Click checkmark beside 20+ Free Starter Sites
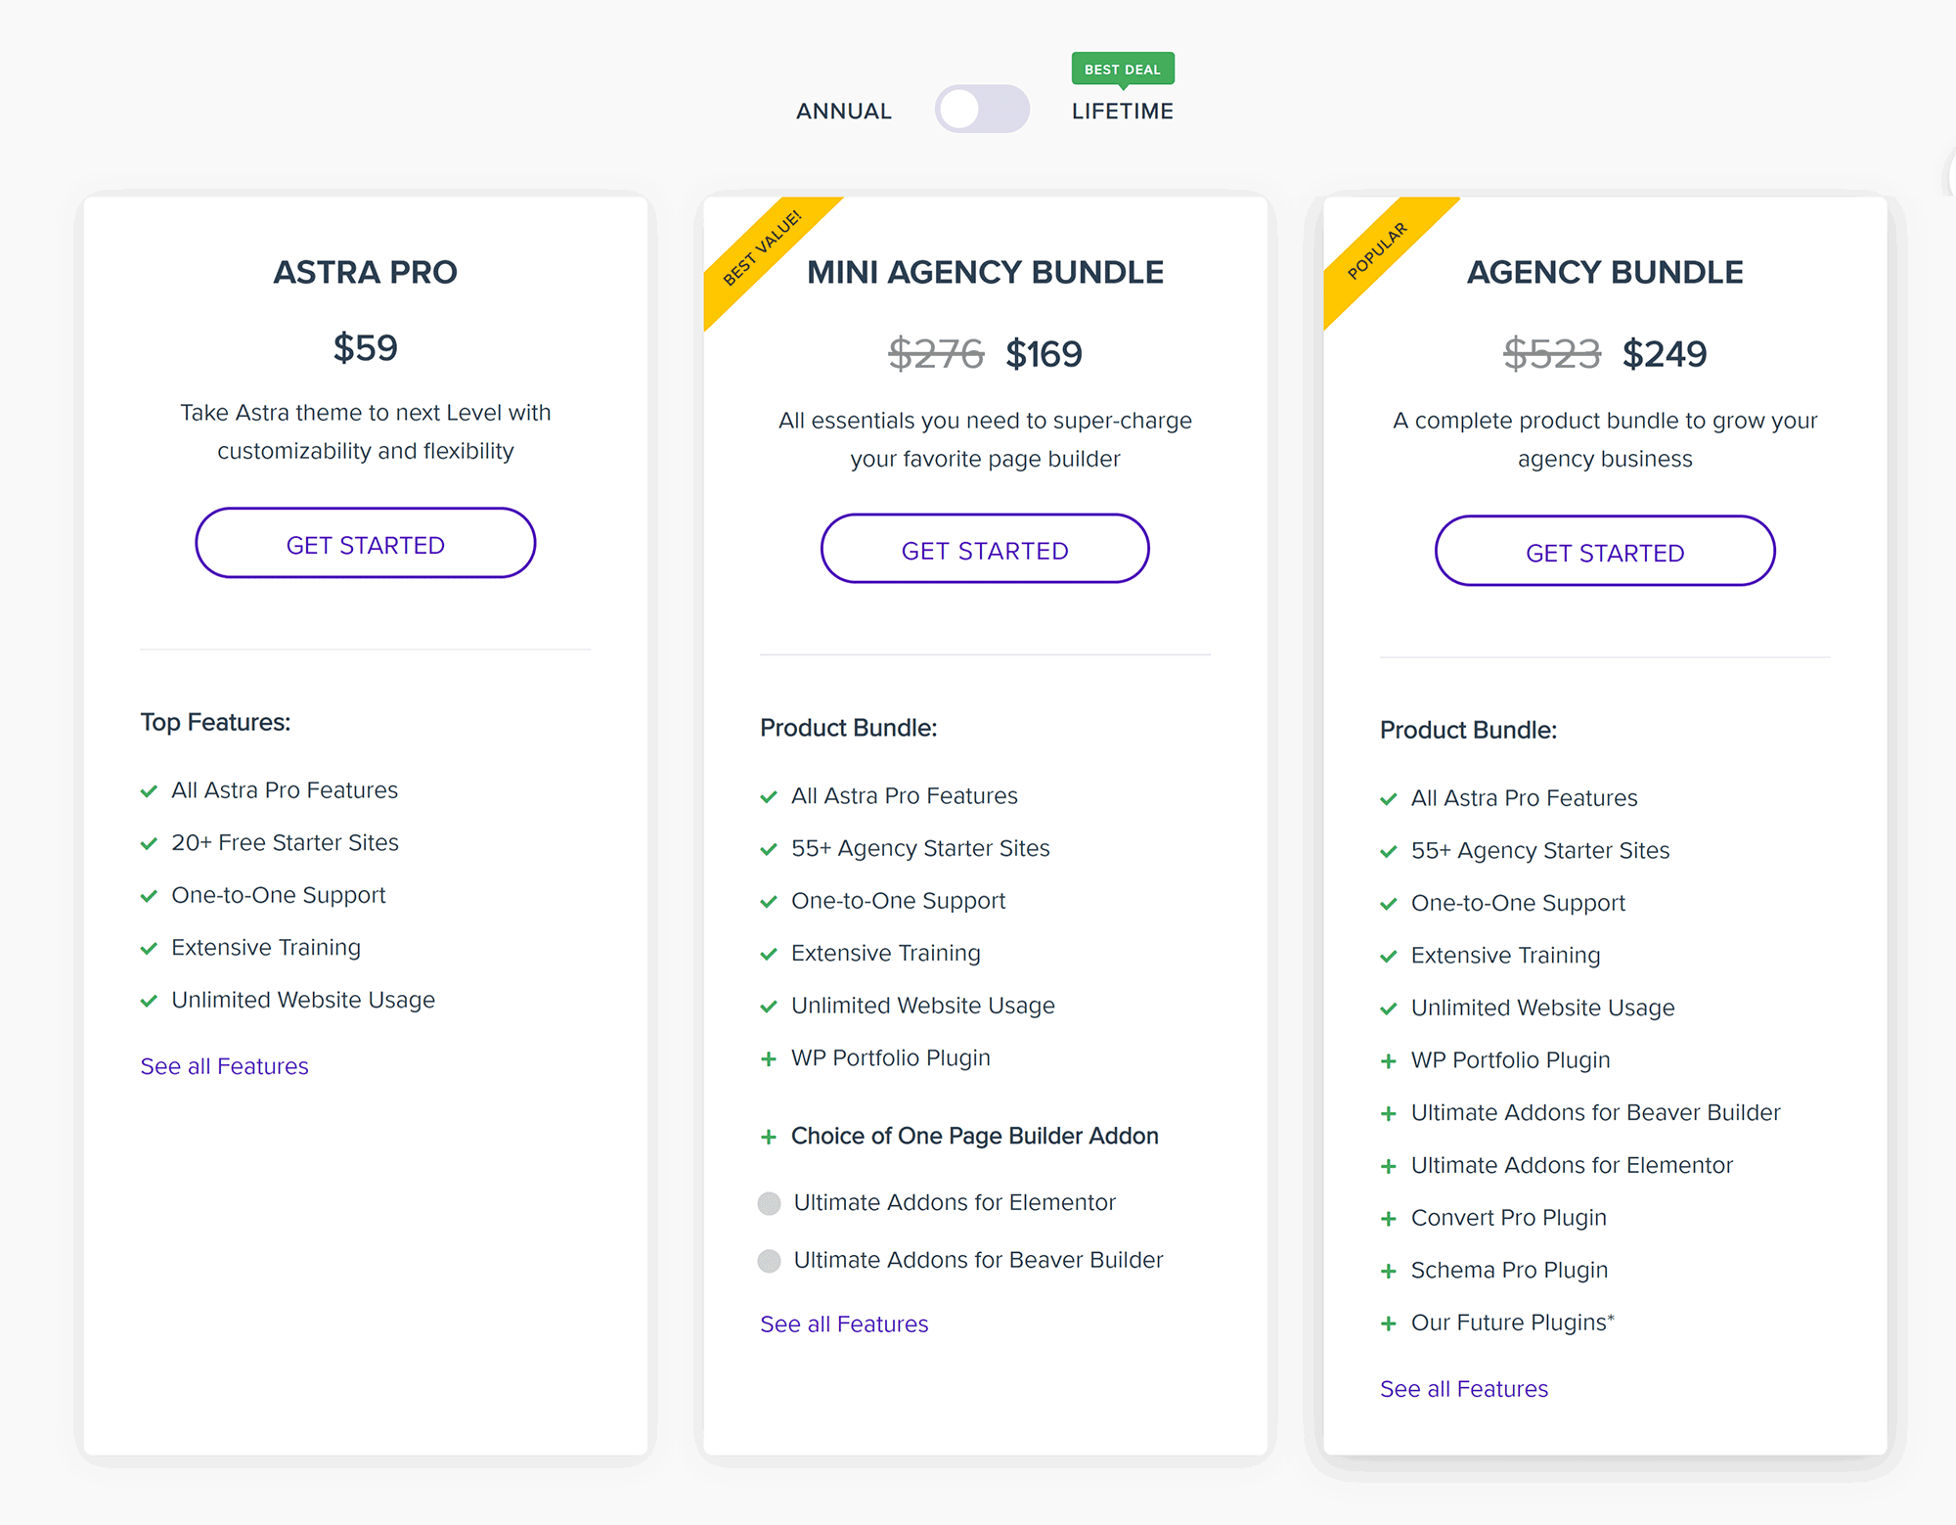The height and width of the screenshot is (1525, 1956). click(149, 843)
